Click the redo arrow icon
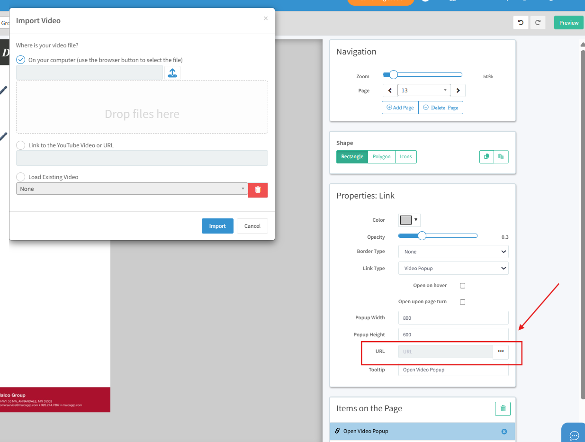This screenshot has height=442, width=585. pos(538,23)
